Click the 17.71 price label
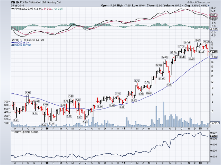Image resolution: width=221 pixels, height=165 pixels. (181, 46)
